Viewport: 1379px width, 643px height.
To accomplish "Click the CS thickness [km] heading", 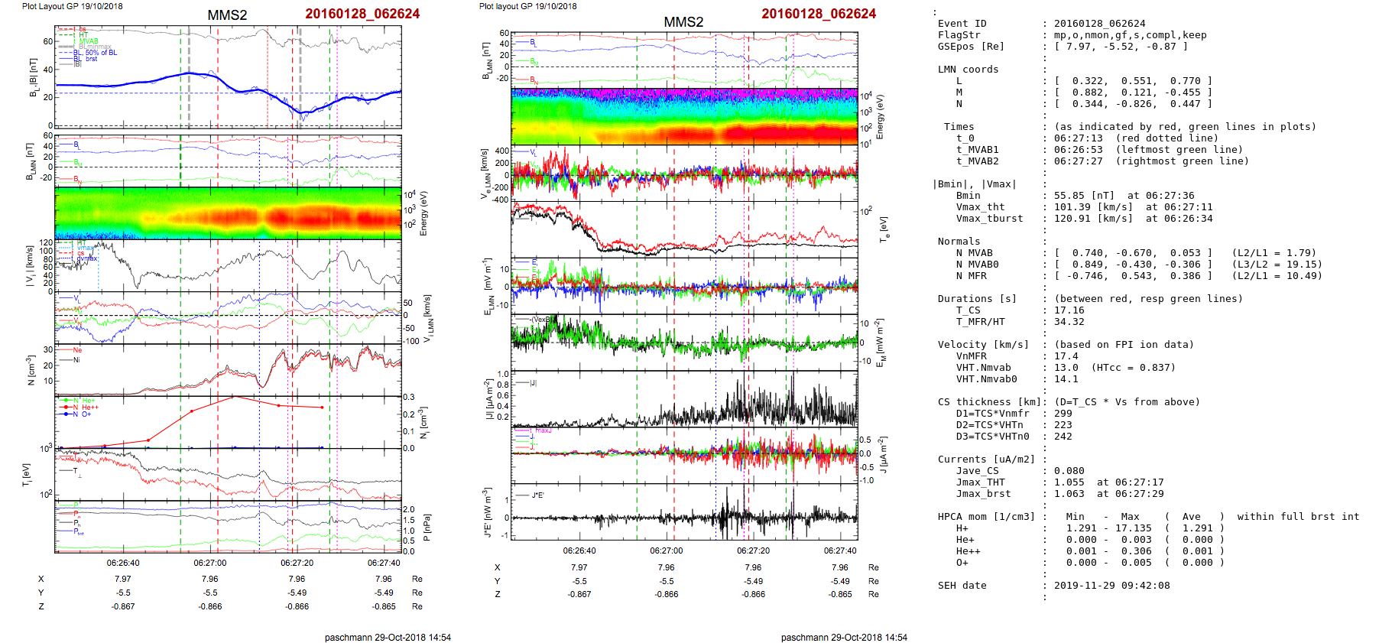I will [989, 402].
